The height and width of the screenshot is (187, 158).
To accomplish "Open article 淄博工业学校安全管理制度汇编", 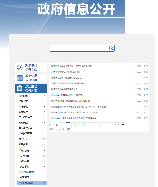I will click(65, 72).
